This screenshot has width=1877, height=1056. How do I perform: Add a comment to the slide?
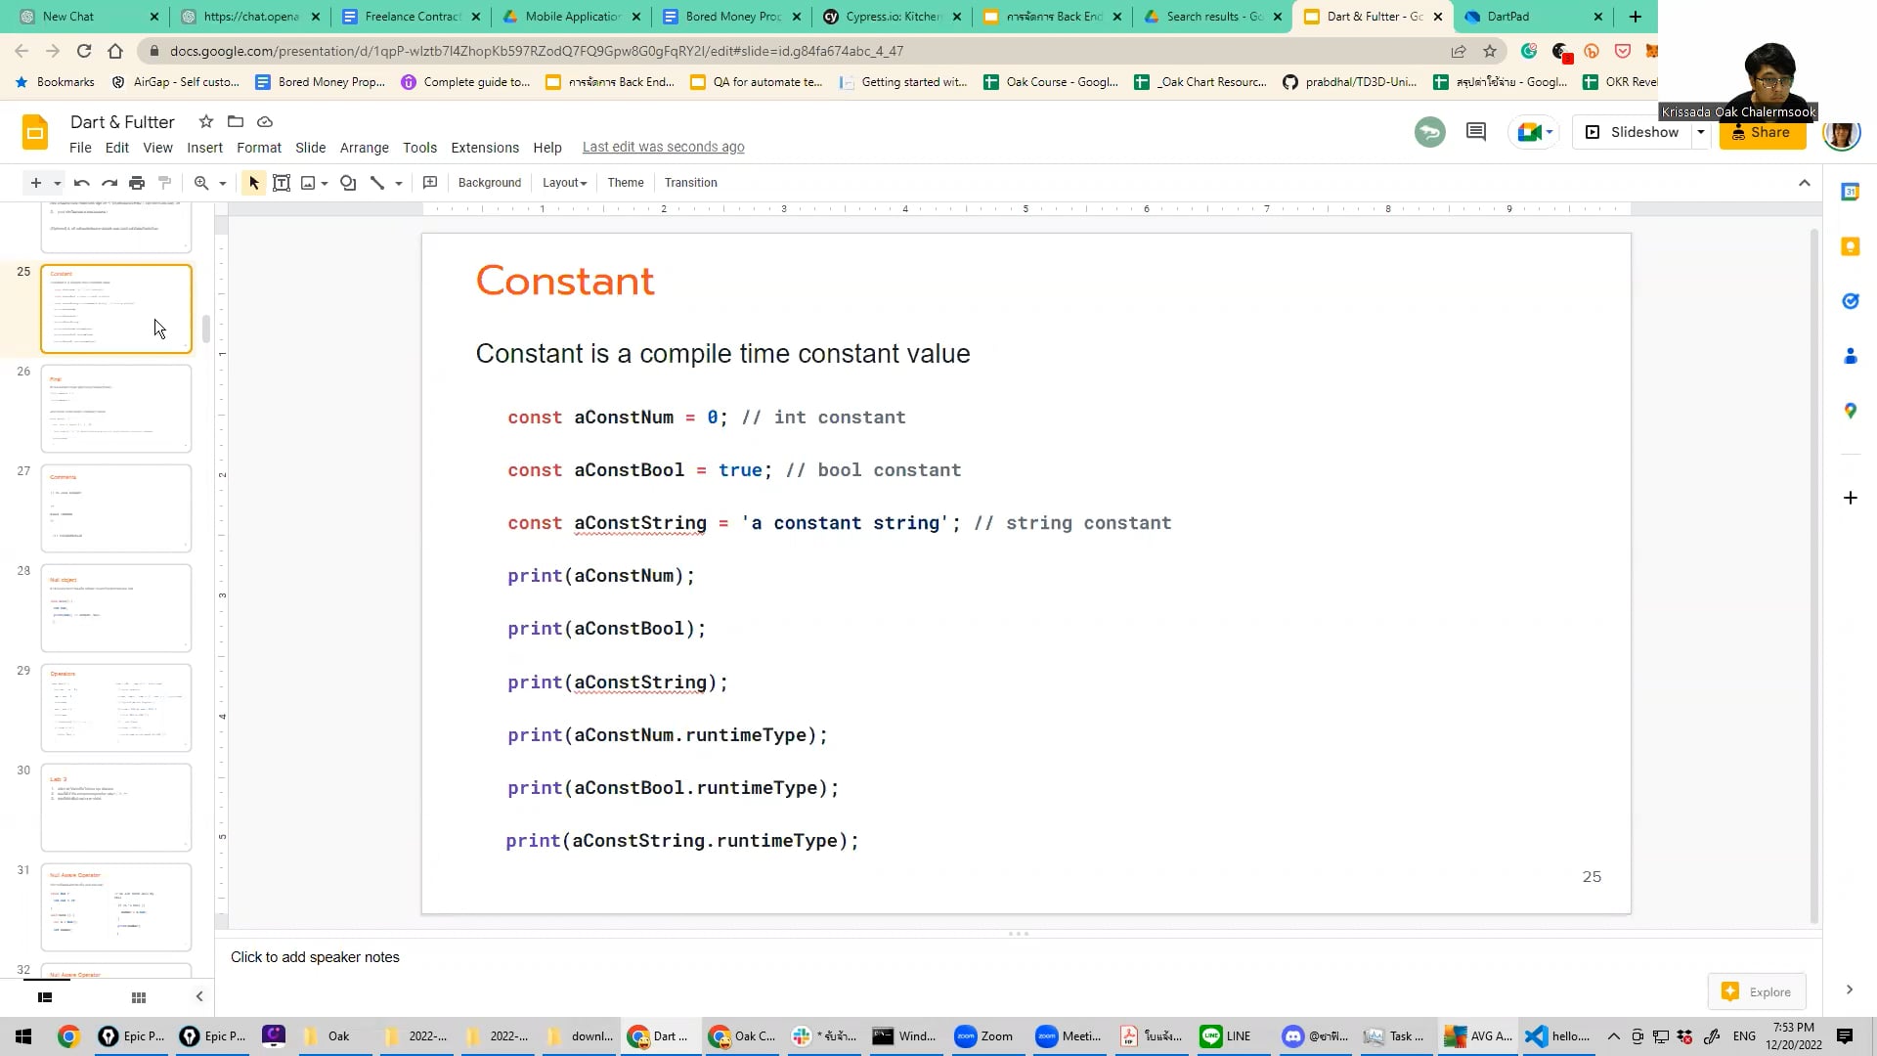tap(430, 183)
